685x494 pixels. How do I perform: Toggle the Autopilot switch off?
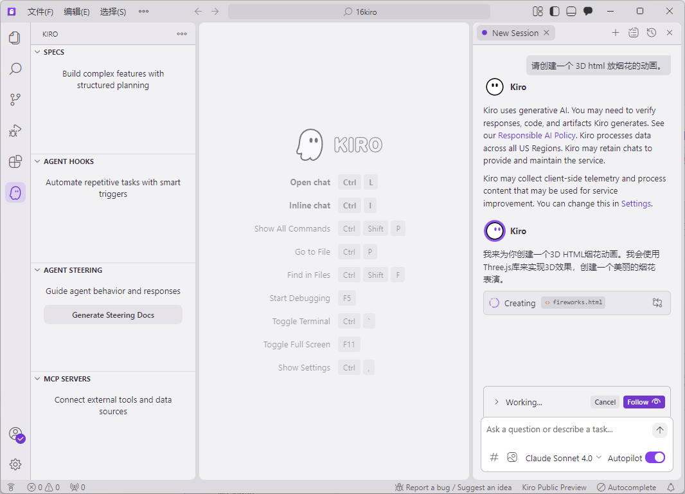pyautogui.click(x=655, y=457)
